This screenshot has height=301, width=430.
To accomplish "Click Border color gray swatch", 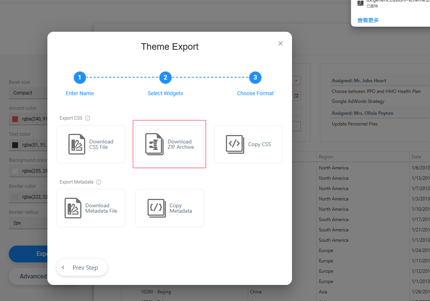I will click(15, 197).
